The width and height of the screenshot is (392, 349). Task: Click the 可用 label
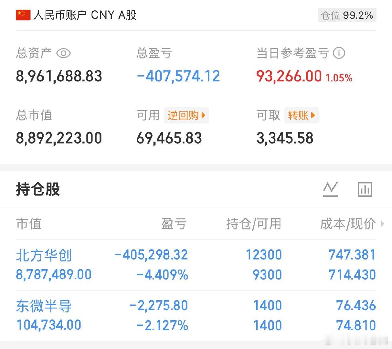148,115
